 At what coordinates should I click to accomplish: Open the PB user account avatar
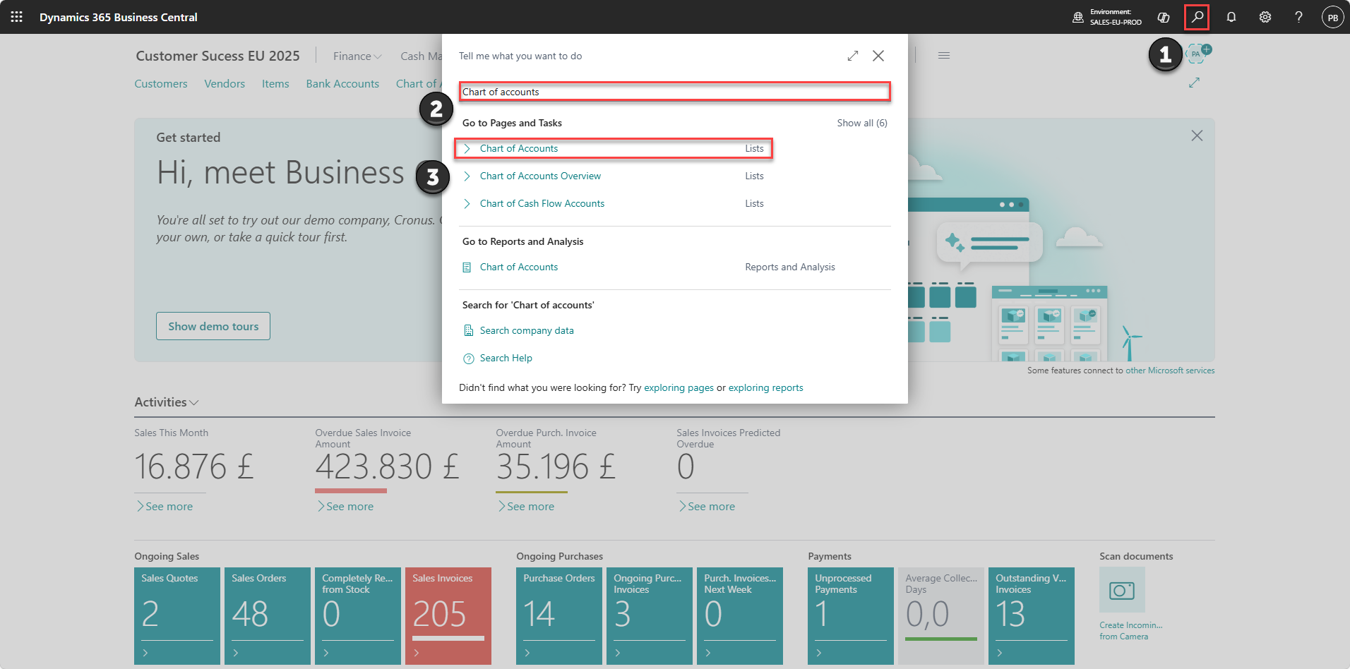[x=1332, y=17]
